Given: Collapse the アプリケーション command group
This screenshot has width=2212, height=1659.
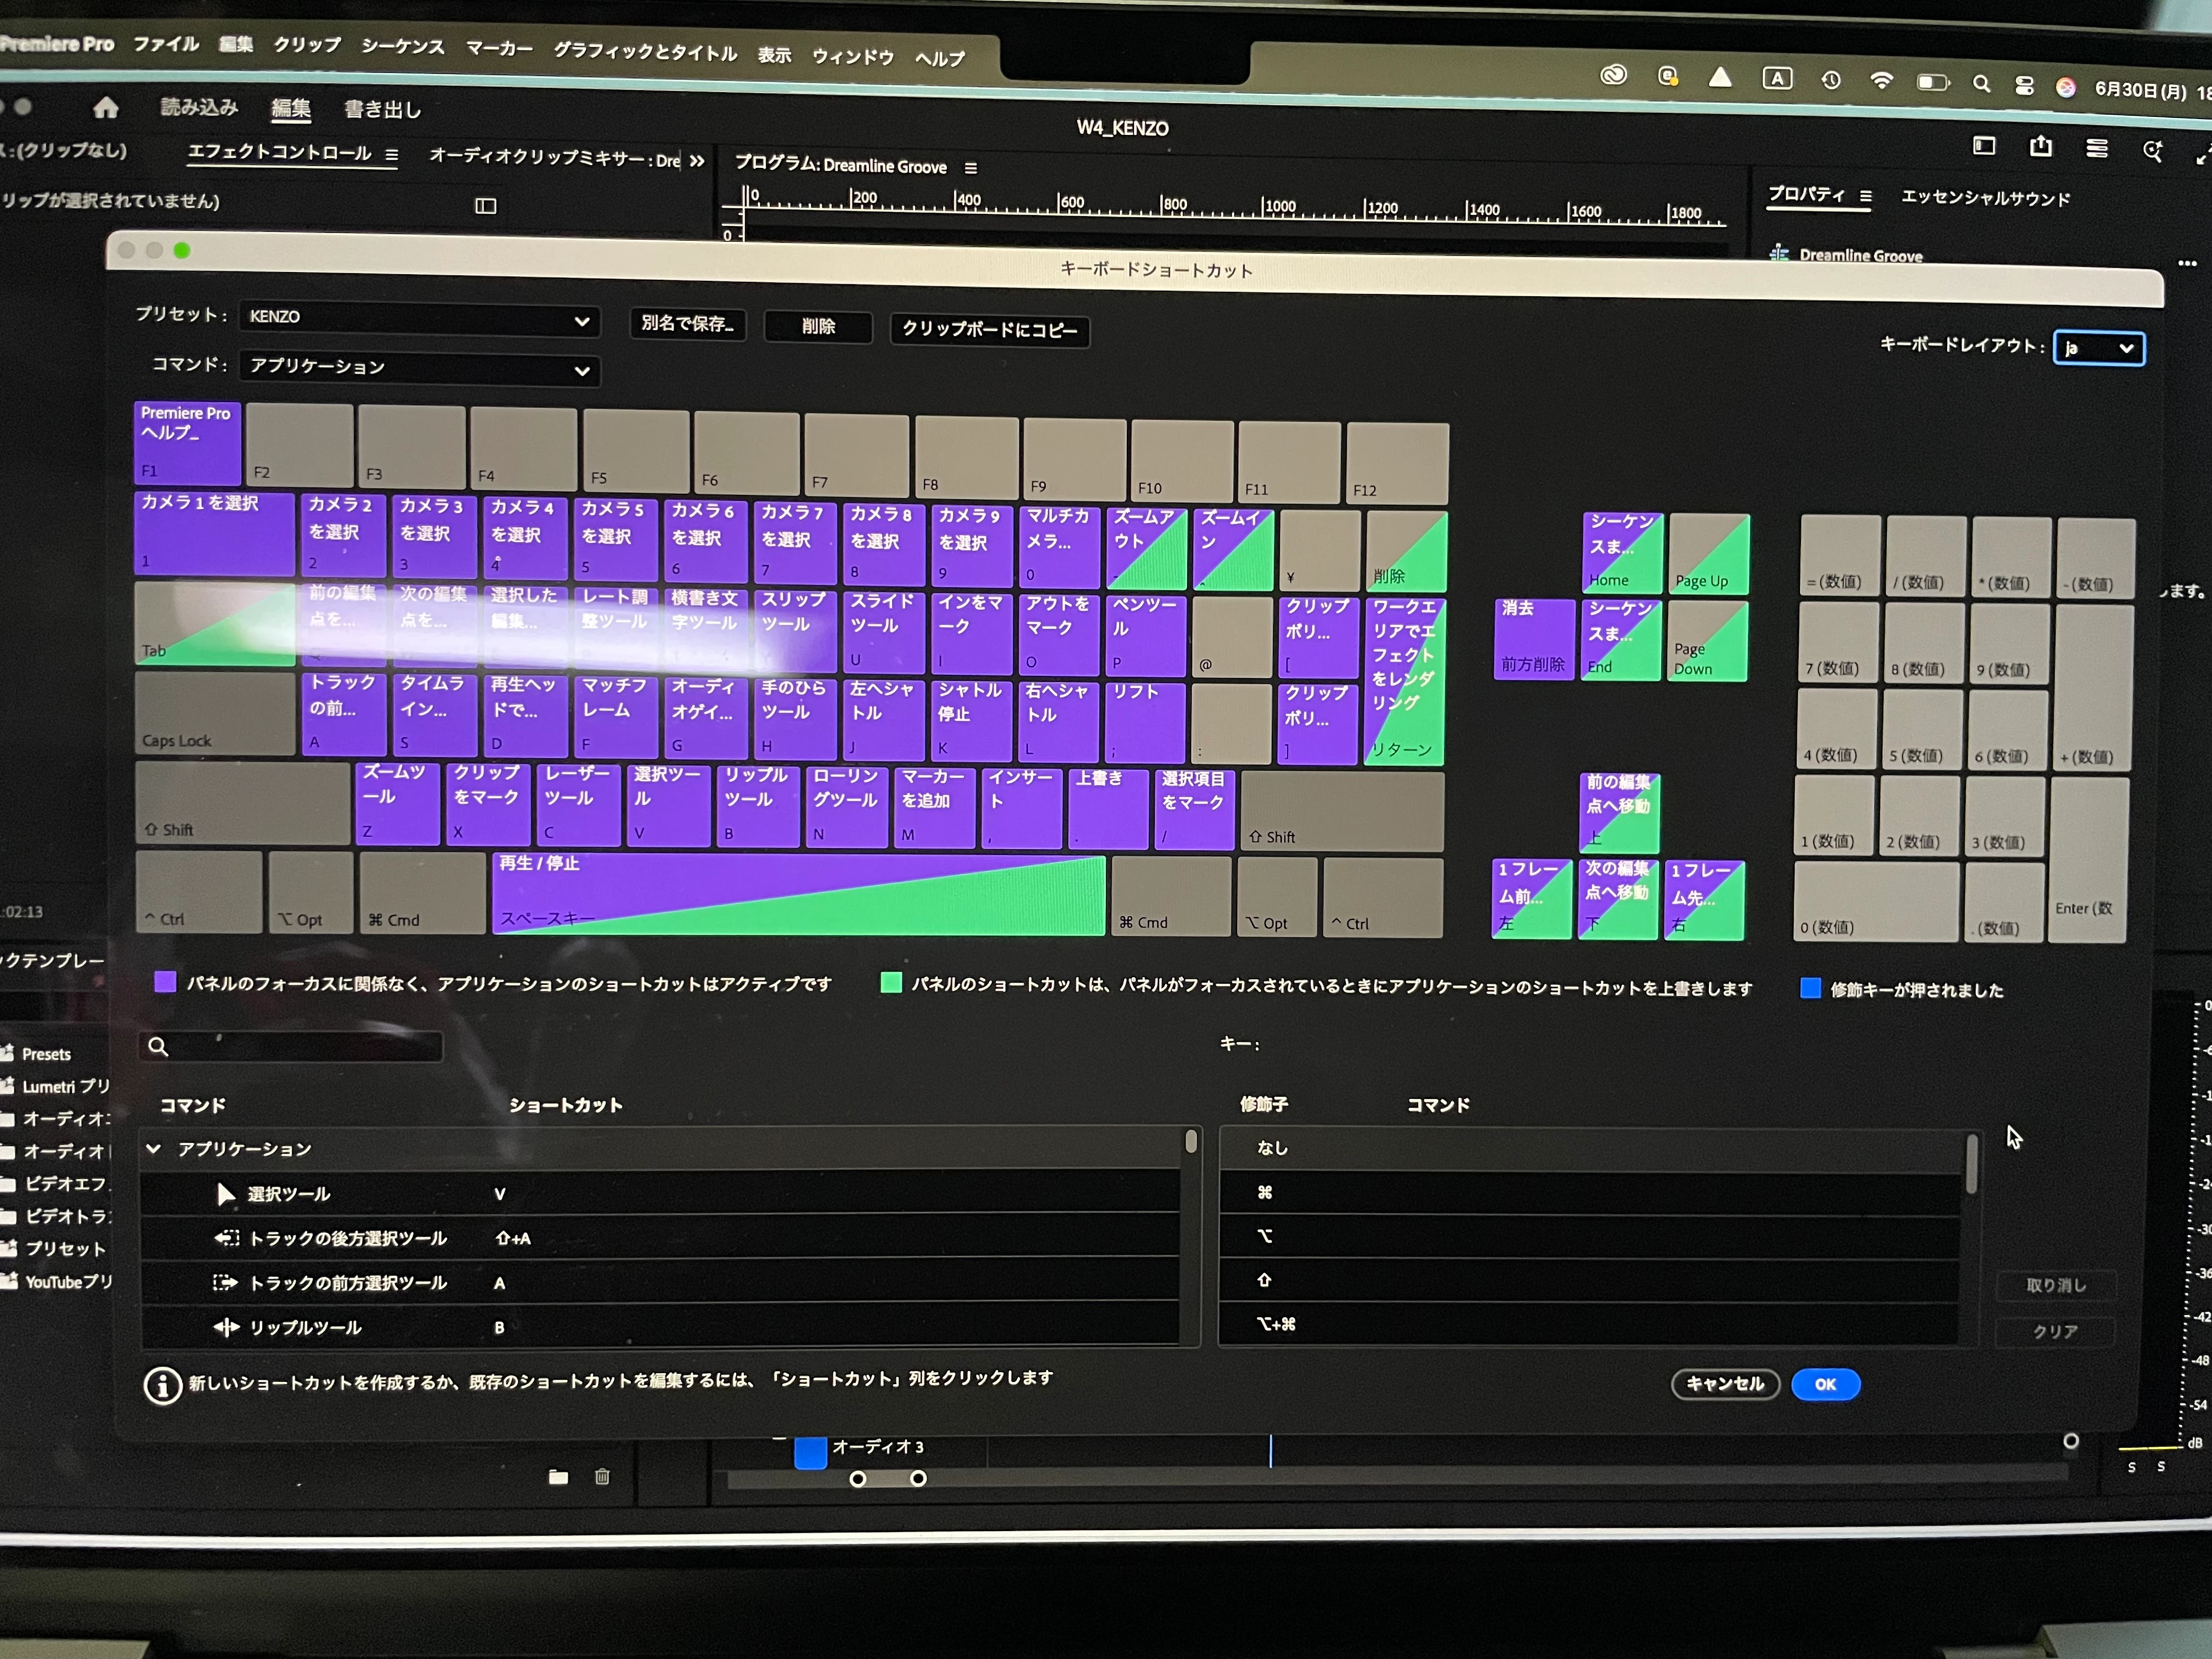Looking at the screenshot, I should coord(154,1149).
